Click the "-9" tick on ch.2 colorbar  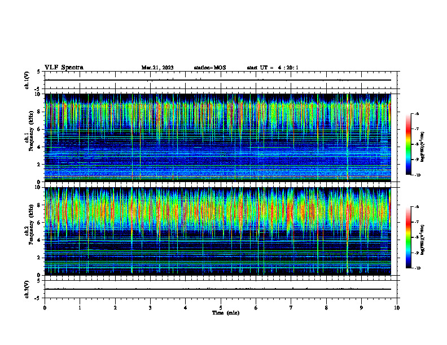point(417,253)
